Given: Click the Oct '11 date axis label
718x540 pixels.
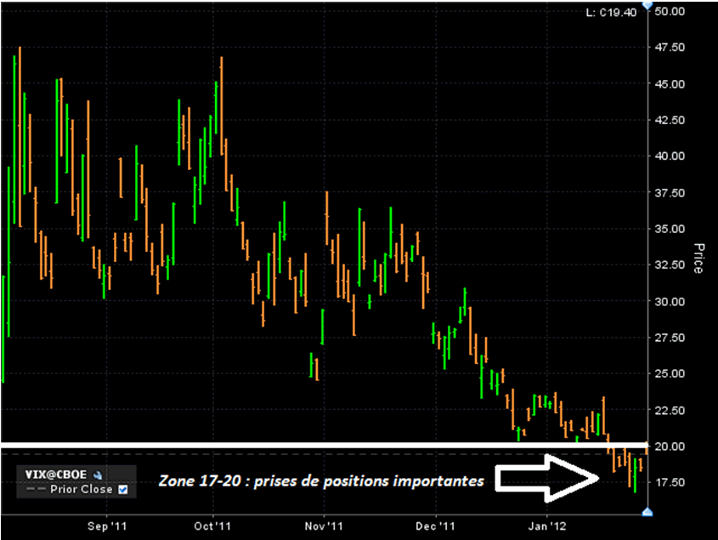Looking at the screenshot, I should click(x=212, y=526).
